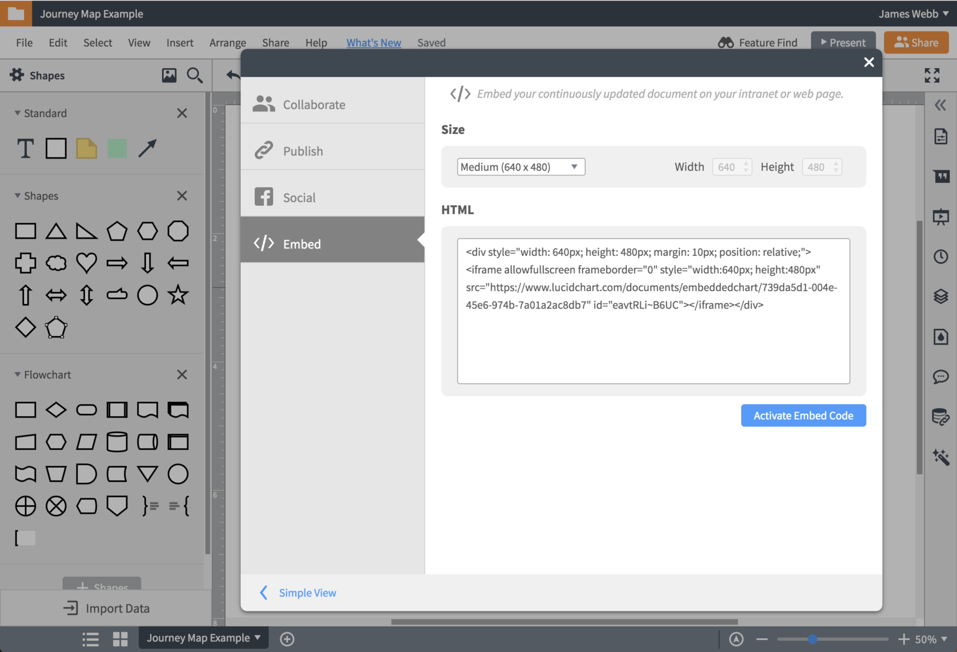This screenshot has height=652, width=957.
Task: Click the Feature Find binoculars icon
Action: 726,42
